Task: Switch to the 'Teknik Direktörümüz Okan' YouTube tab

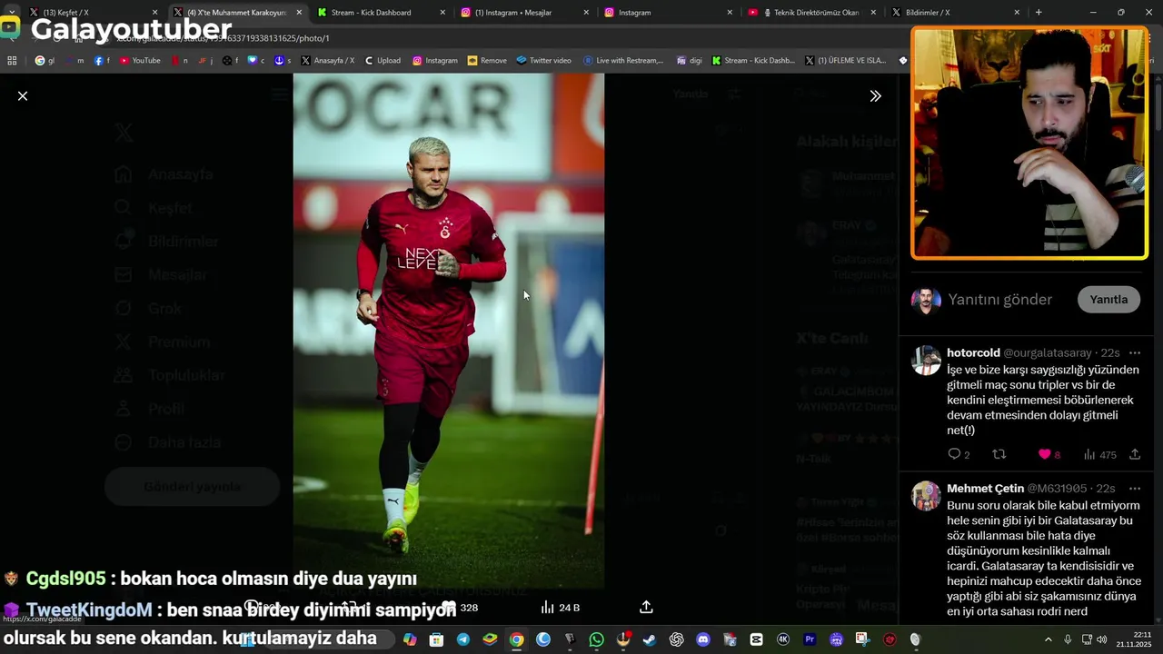Action: [812, 13]
